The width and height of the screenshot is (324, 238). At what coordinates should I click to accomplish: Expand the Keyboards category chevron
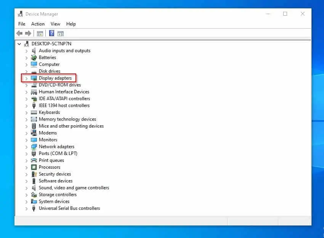click(x=26, y=113)
